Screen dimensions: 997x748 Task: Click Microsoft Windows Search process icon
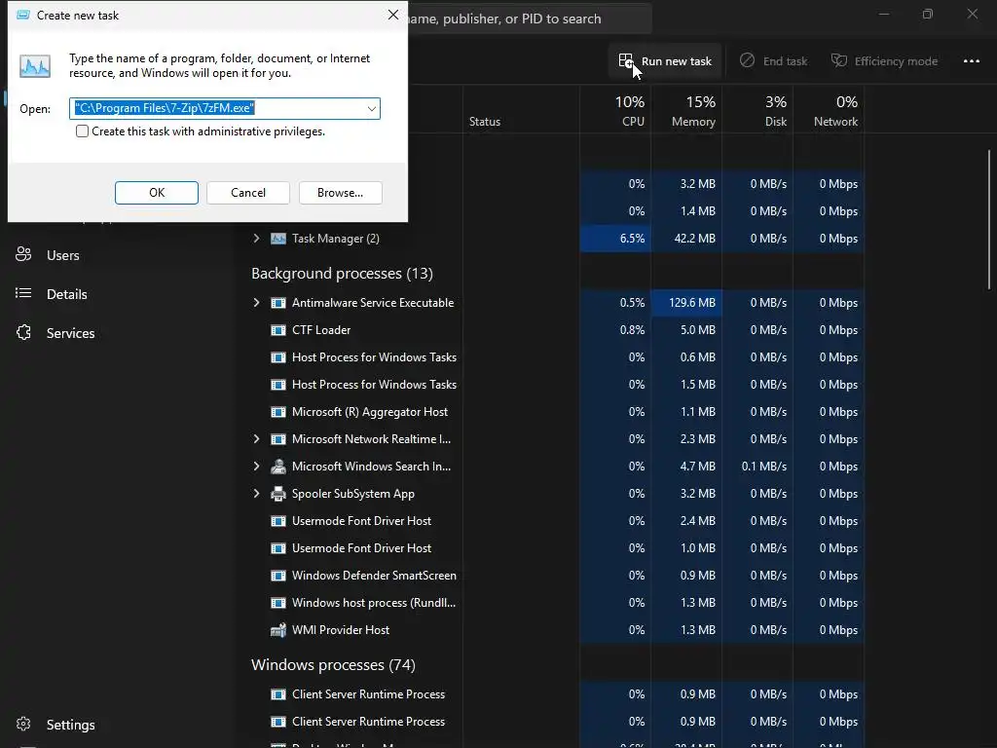pyautogui.click(x=278, y=467)
